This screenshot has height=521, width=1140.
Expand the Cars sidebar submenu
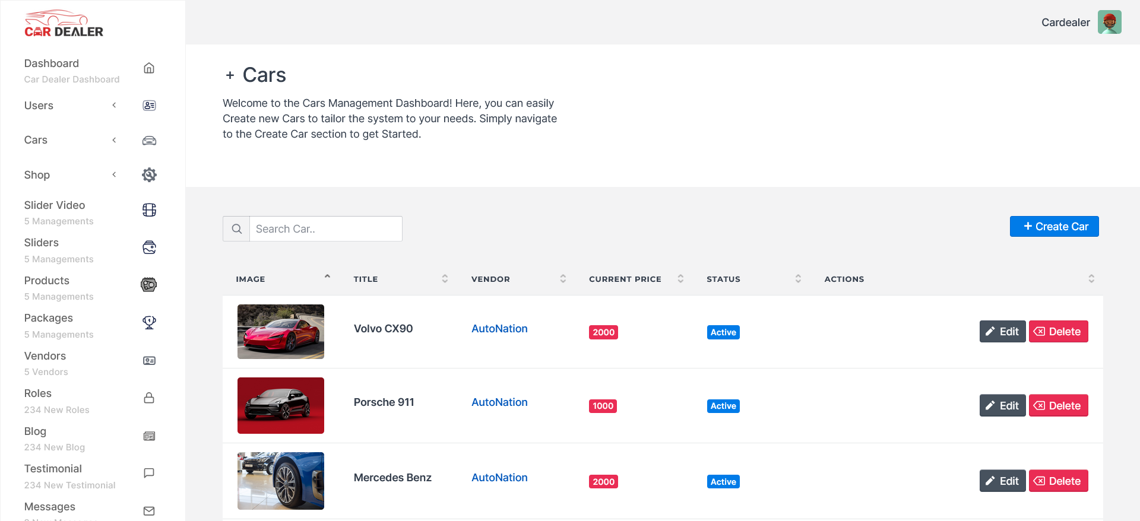coord(114,140)
